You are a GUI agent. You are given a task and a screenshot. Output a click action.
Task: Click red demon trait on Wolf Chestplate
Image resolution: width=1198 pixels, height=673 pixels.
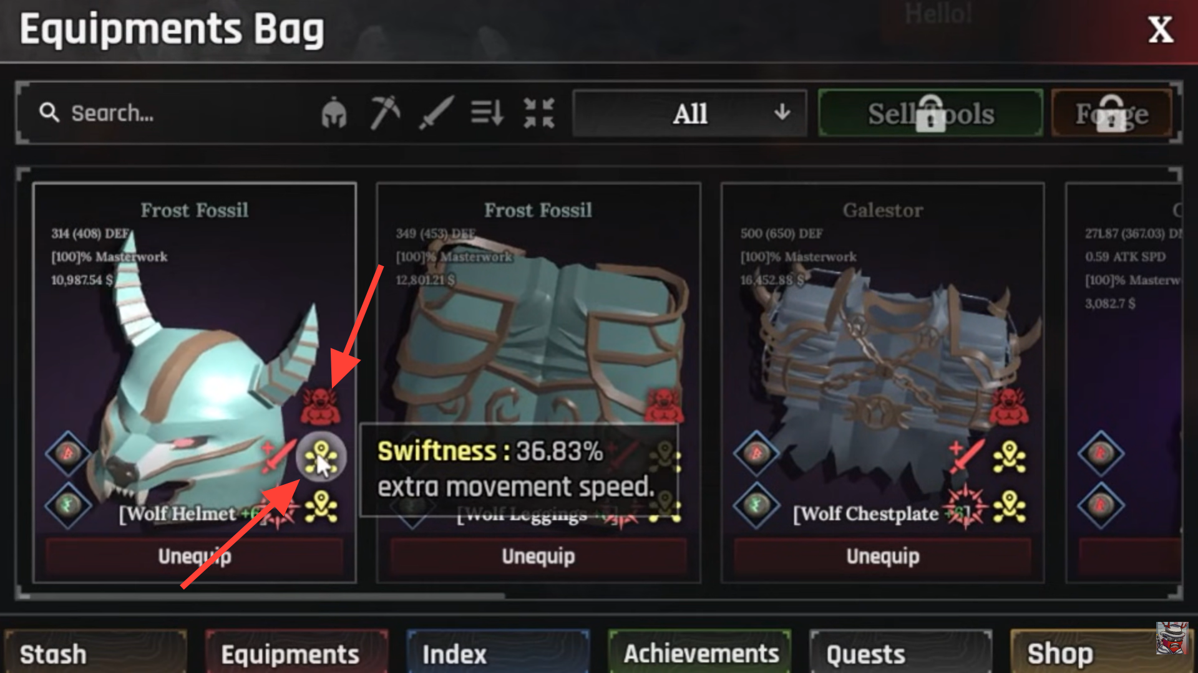coord(1009,405)
